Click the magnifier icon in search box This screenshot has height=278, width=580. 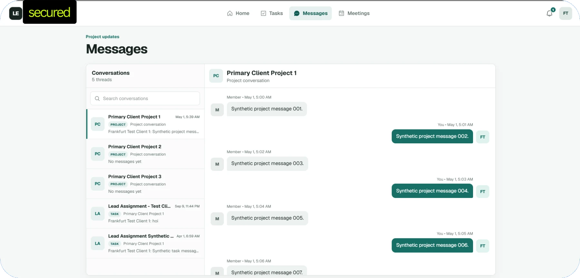pyautogui.click(x=97, y=98)
